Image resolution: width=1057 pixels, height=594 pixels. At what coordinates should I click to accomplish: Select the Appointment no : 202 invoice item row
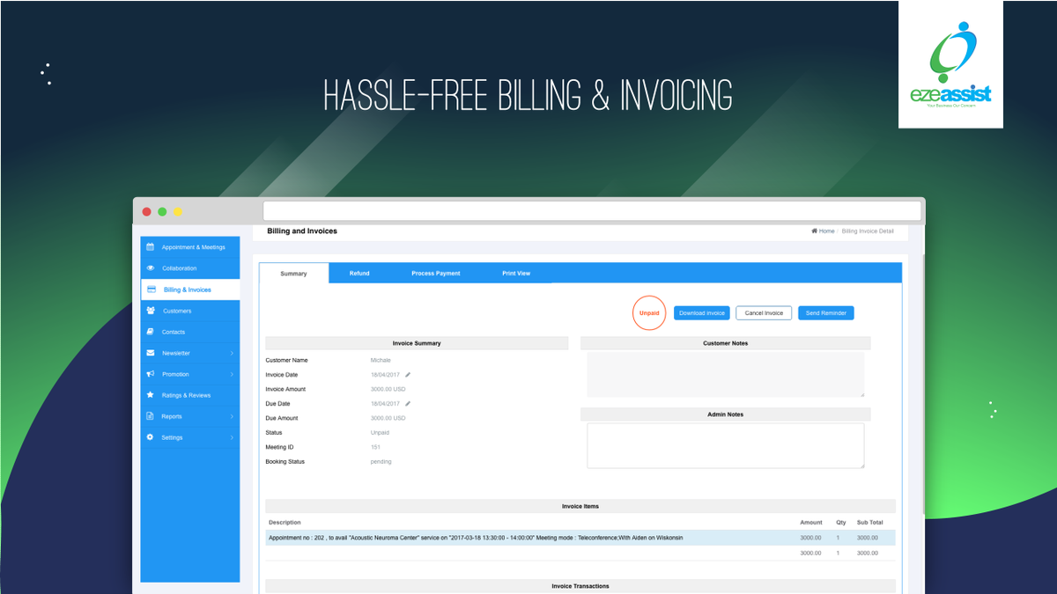580,538
